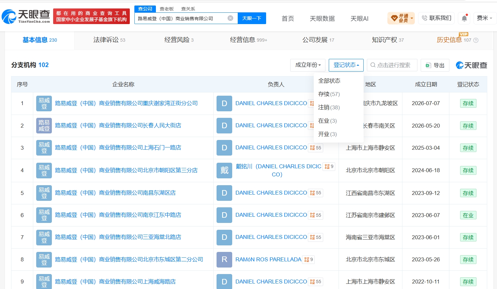The height and width of the screenshot is (289, 497).
Task: Click the 天眼一下 search button
Action: tap(252, 18)
